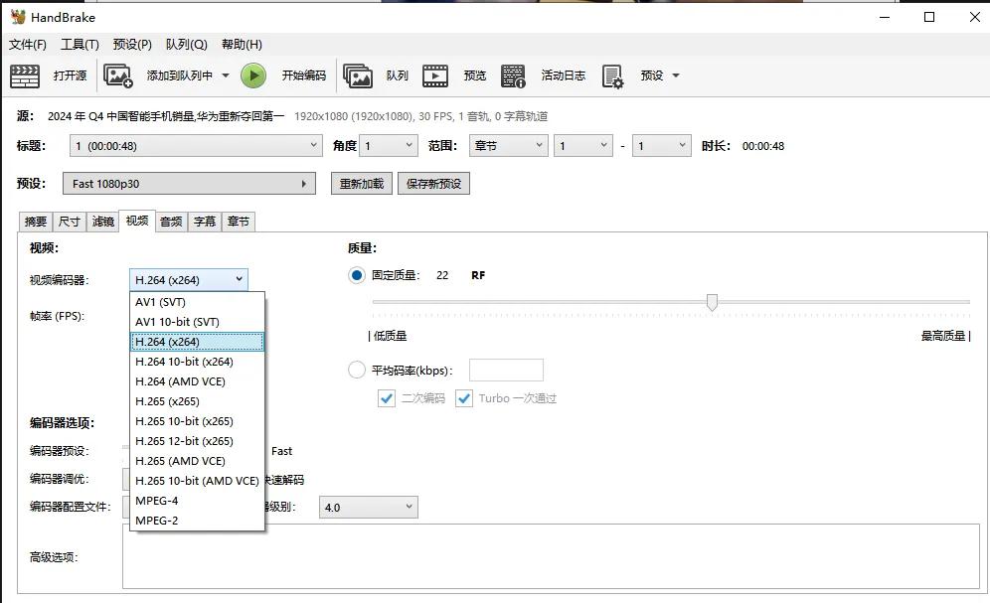990x603 pixels.
Task: Open the end chapter dropdown
Action: click(662, 146)
